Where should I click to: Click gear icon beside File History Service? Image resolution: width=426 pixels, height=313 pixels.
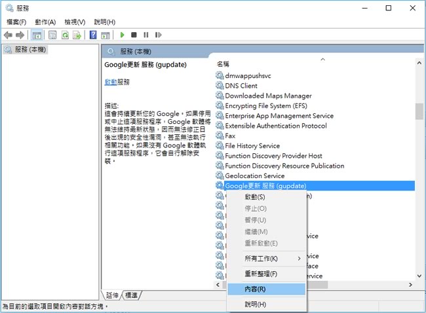pyautogui.click(x=220, y=145)
